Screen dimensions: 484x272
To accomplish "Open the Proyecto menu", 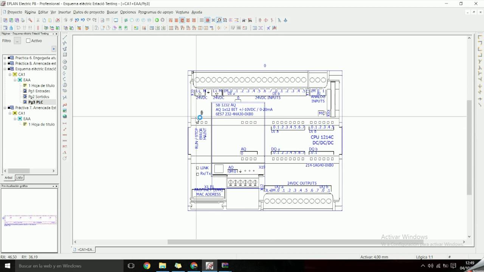I will [15, 12].
